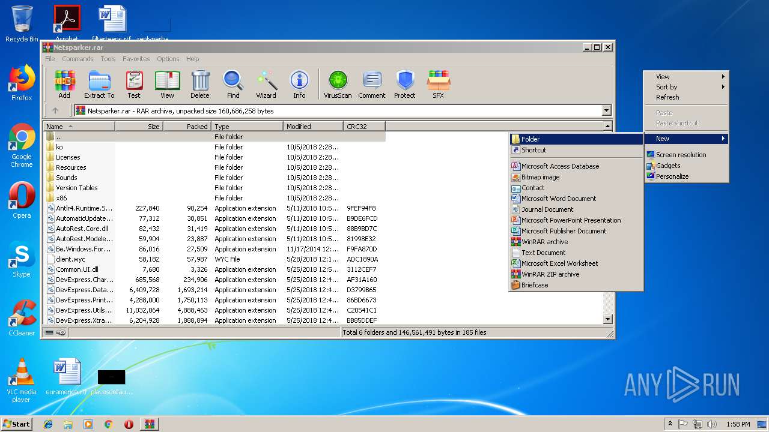Click the Windows Start button

click(17, 424)
